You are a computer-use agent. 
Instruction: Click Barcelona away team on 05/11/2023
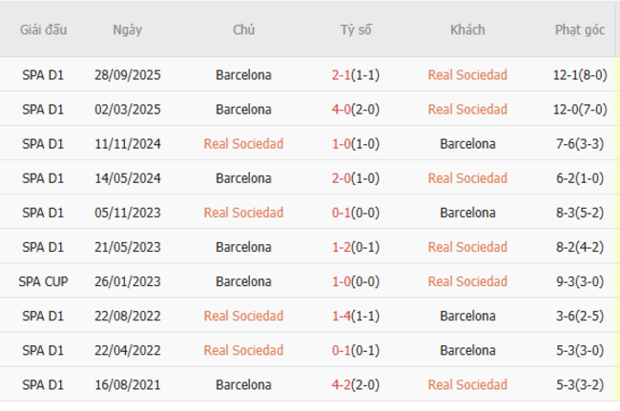point(467,213)
